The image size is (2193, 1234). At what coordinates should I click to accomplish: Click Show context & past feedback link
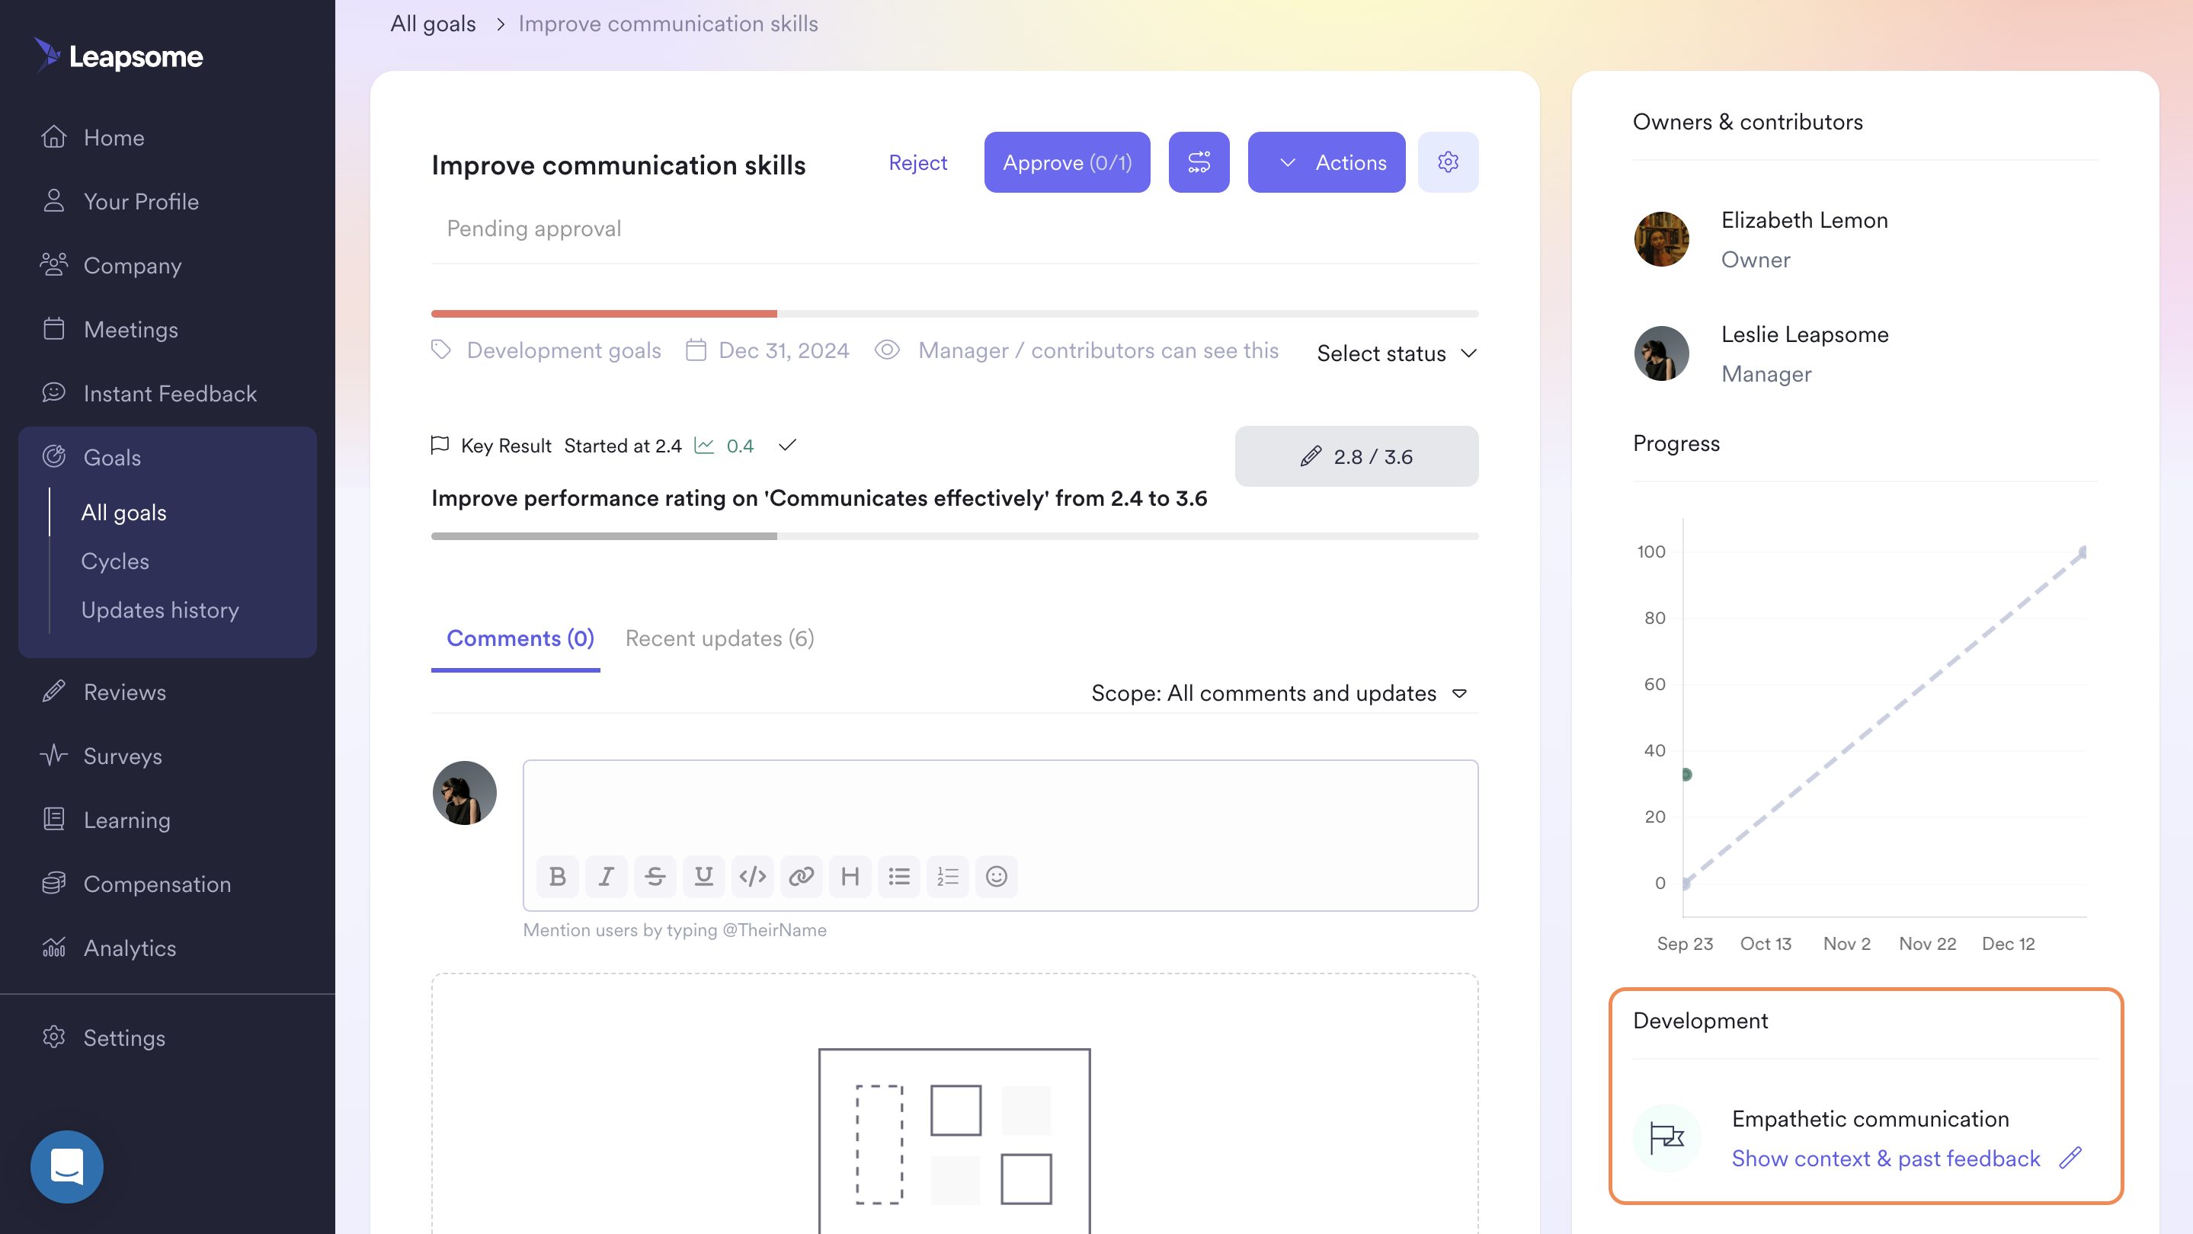coord(1886,1159)
